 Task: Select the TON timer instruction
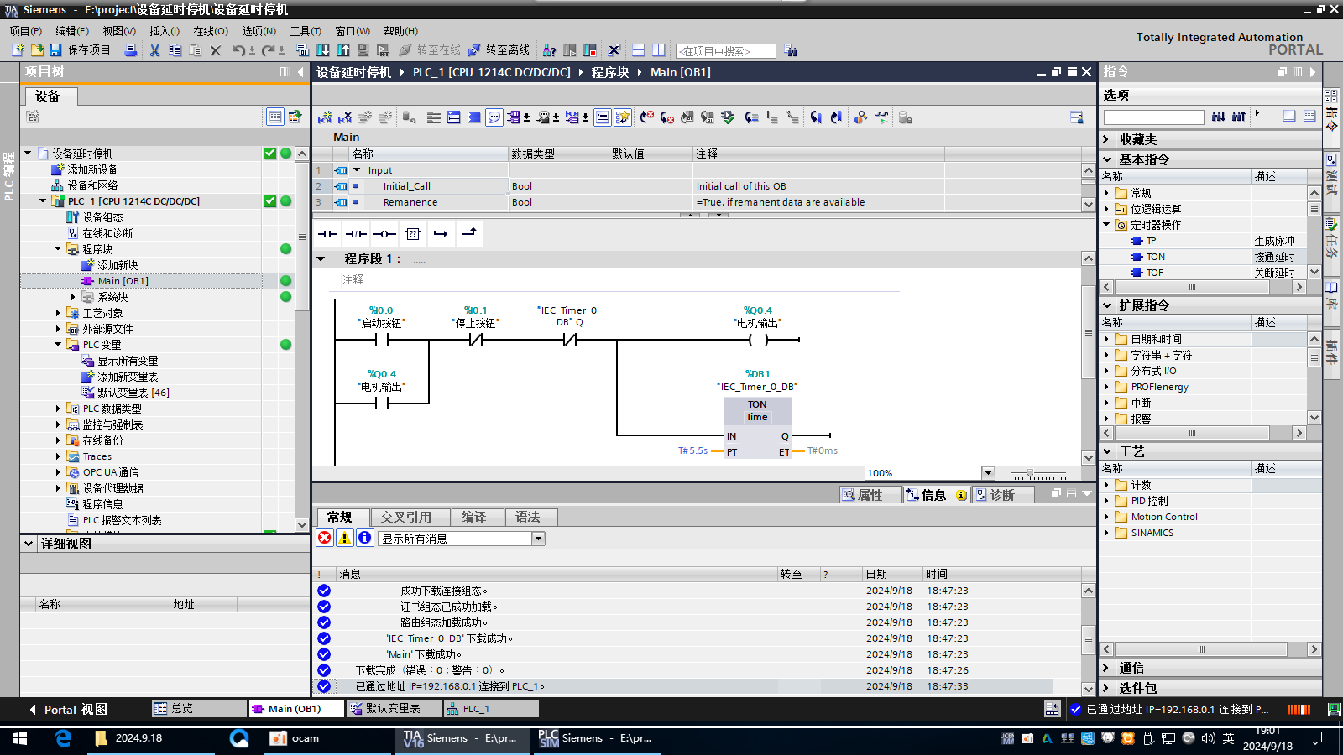pos(1155,257)
